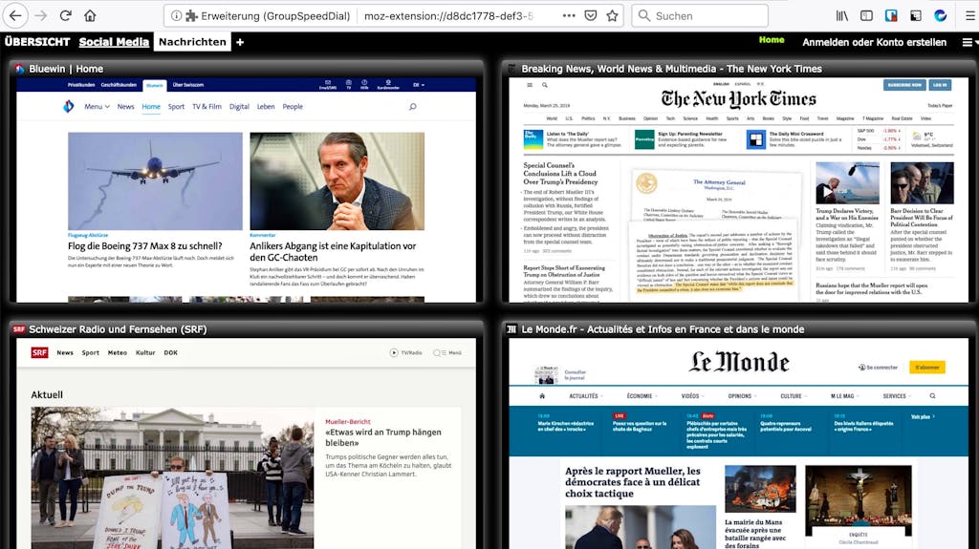This screenshot has width=979, height=549.
Task: Click the moz-extension URL in address bar
Action: pyautogui.click(x=448, y=15)
